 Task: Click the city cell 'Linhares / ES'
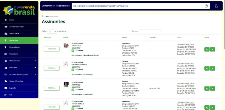(x=155, y=89)
